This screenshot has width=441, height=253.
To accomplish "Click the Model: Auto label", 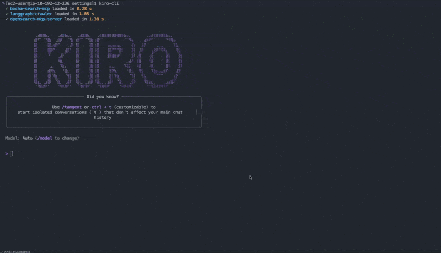I will [x=18, y=138].
